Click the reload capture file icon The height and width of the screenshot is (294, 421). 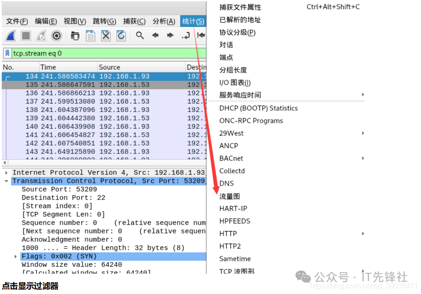121,36
